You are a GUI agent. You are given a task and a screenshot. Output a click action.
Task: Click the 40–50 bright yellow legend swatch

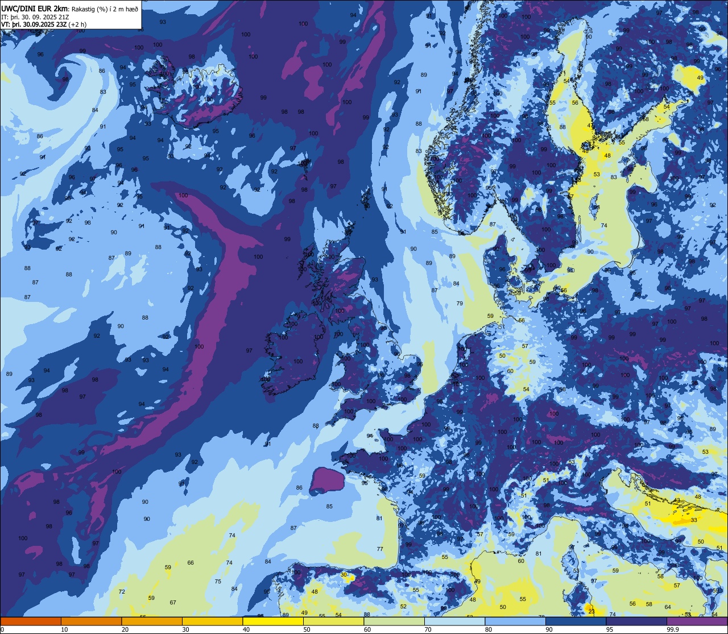point(273,621)
